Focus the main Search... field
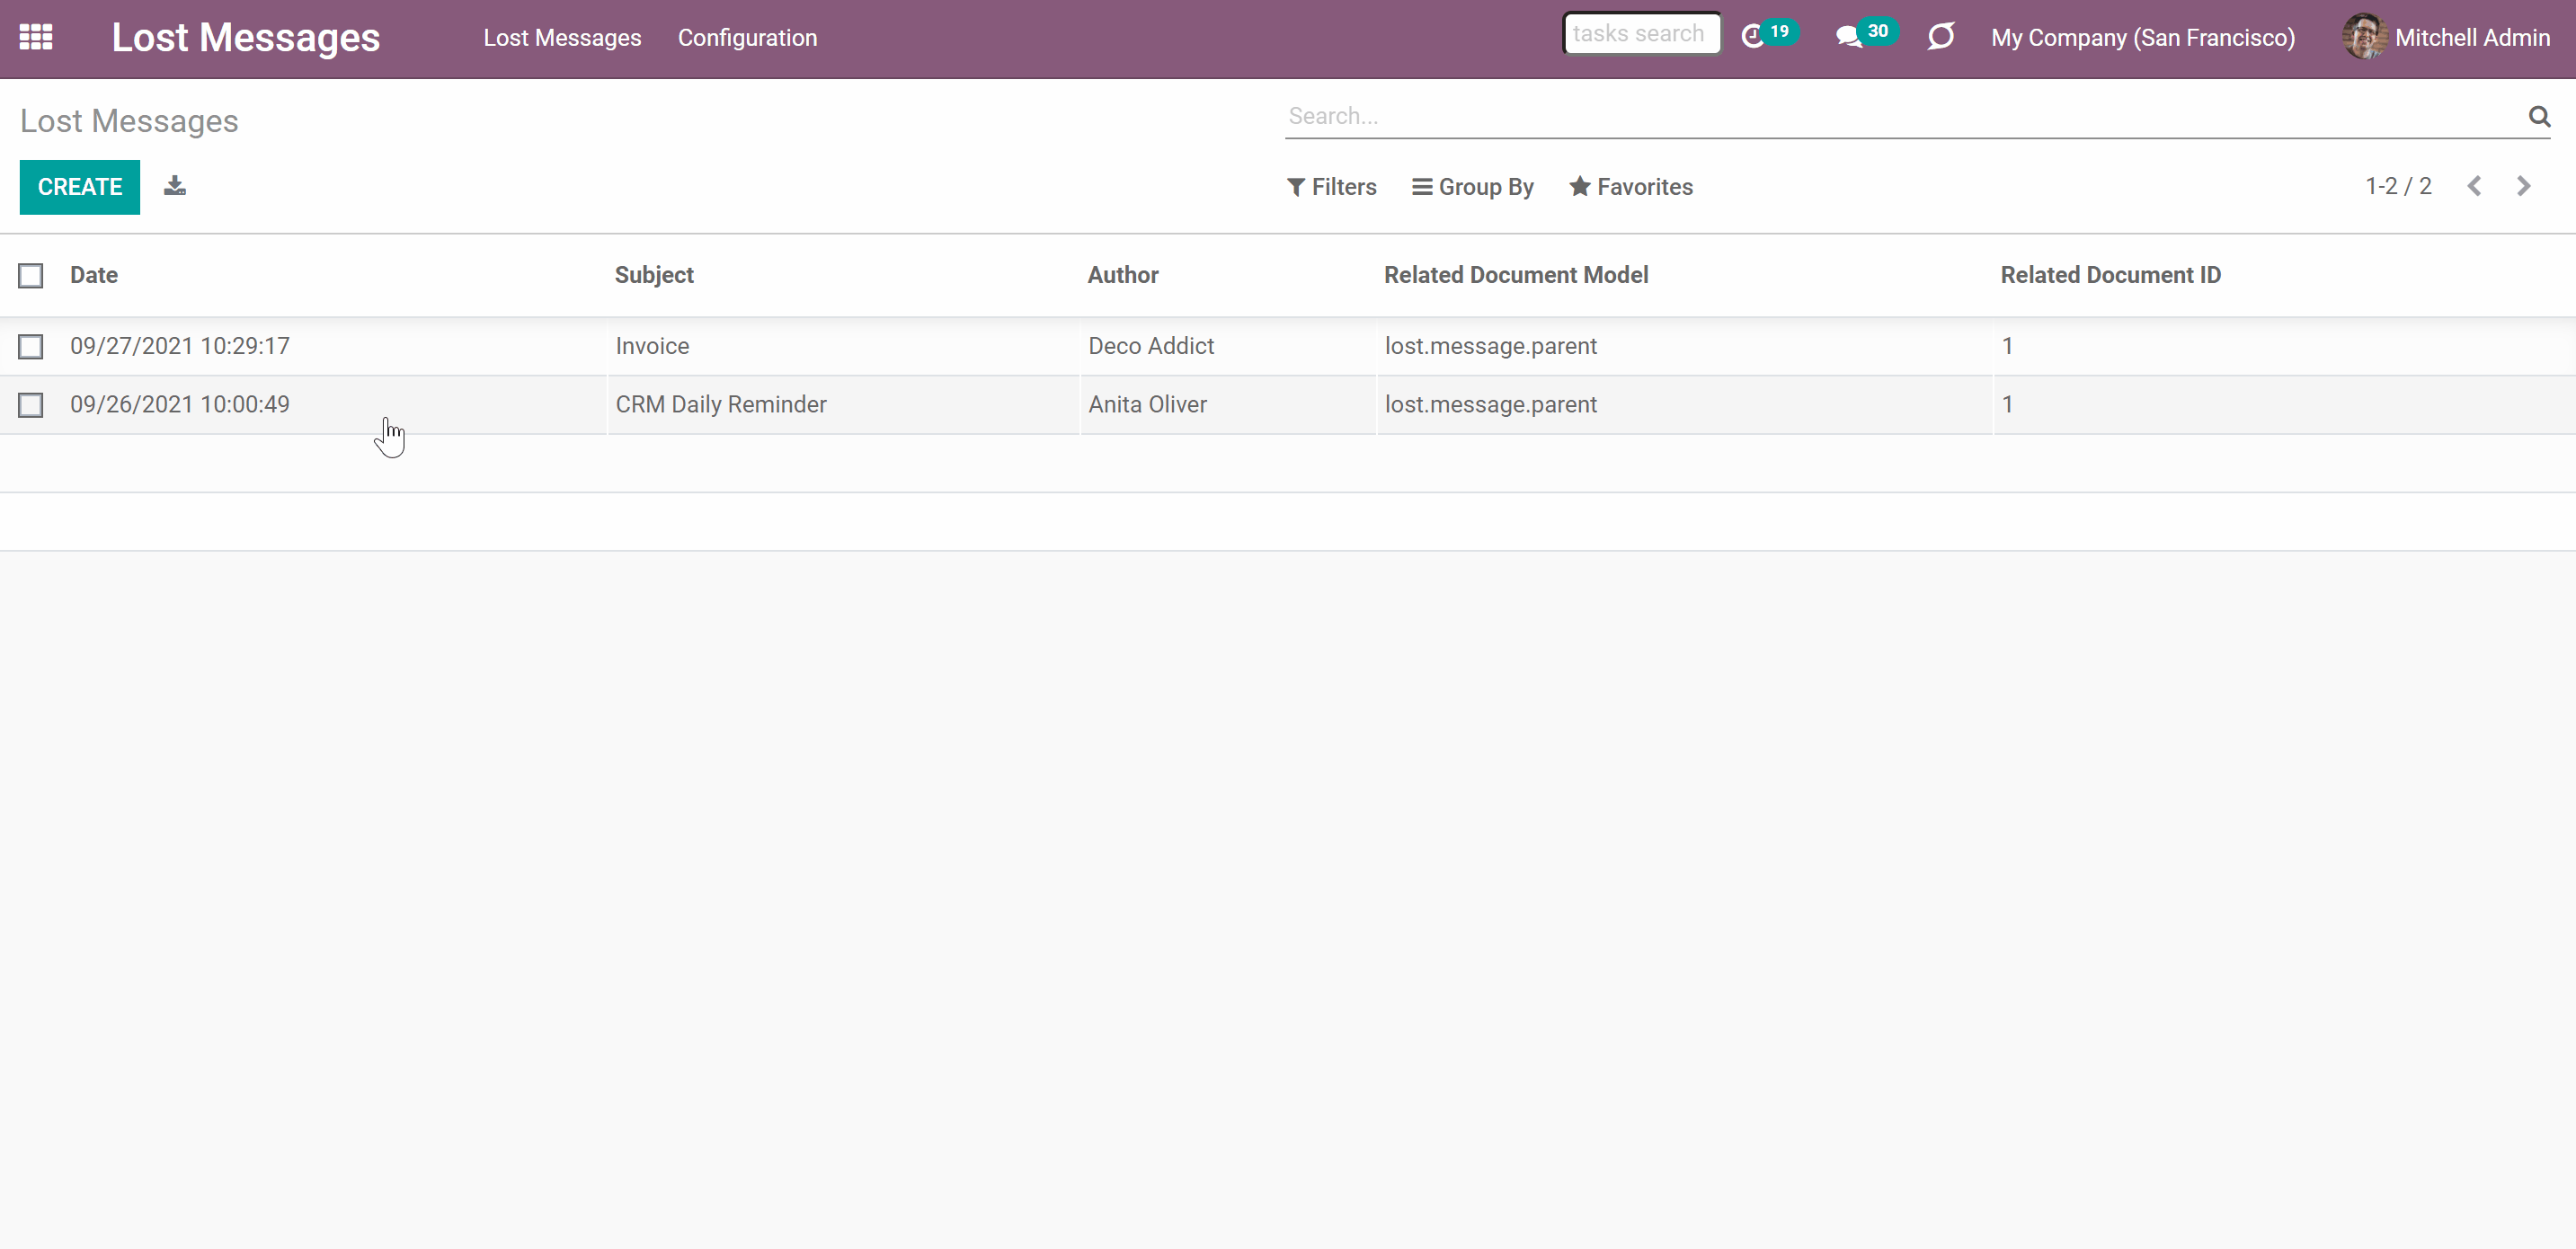Image resolution: width=2576 pixels, height=1249 pixels. tap(1905, 116)
